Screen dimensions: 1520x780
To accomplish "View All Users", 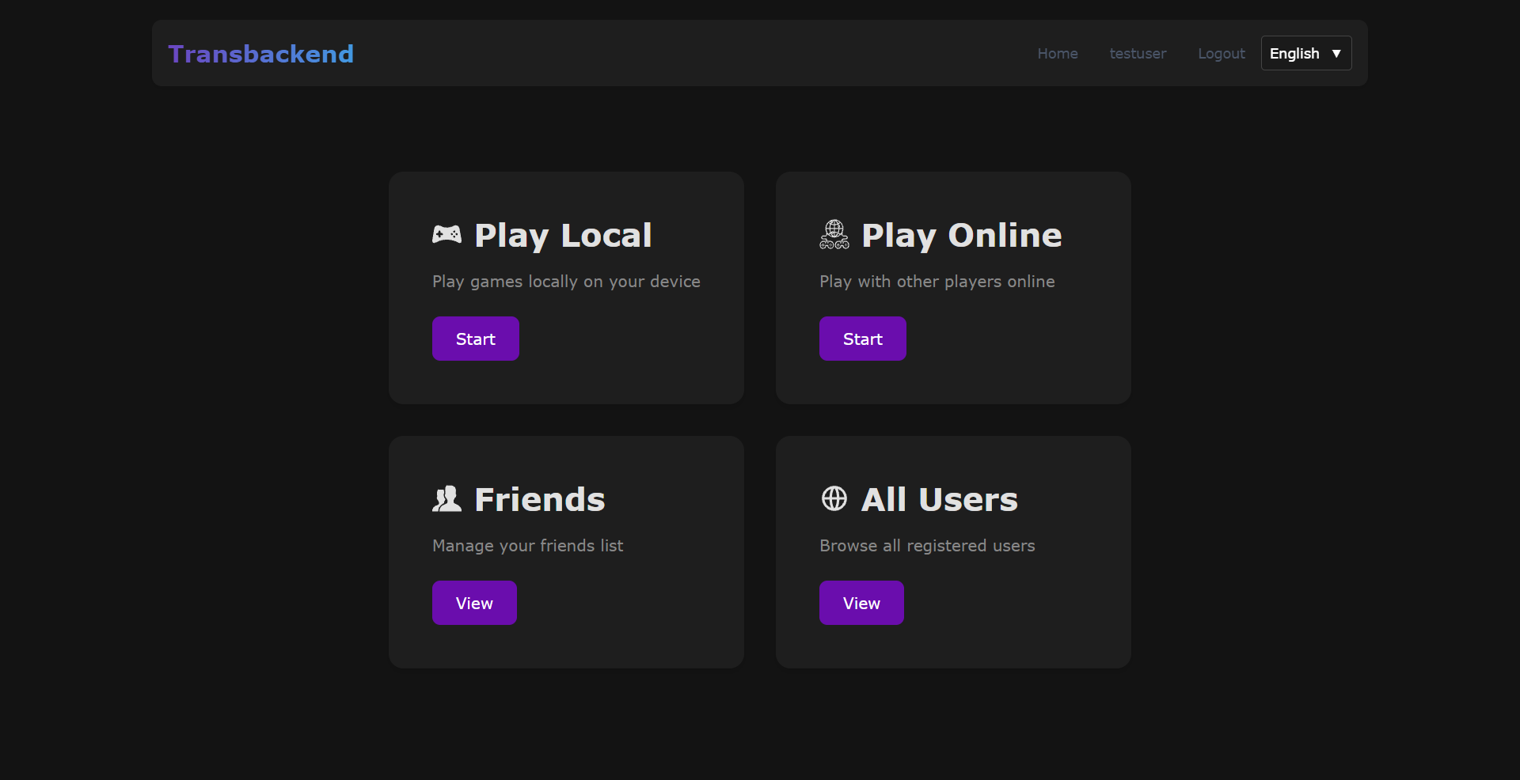I will point(861,603).
